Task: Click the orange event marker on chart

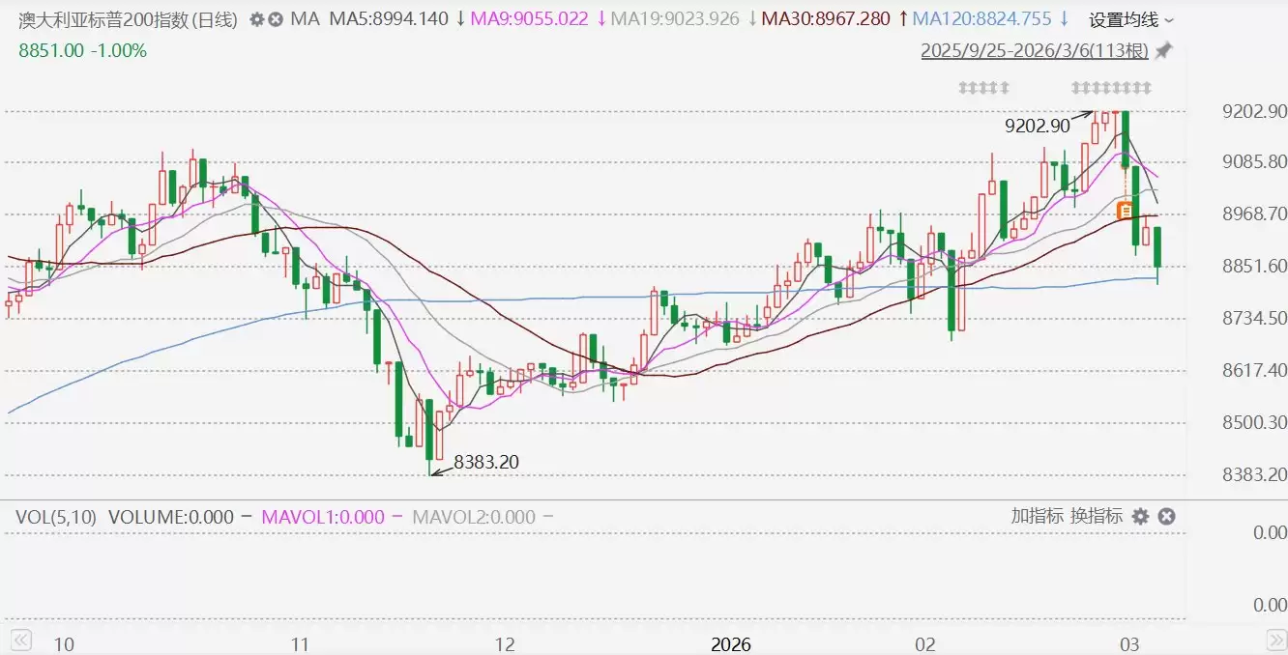Action: (x=1126, y=210)
